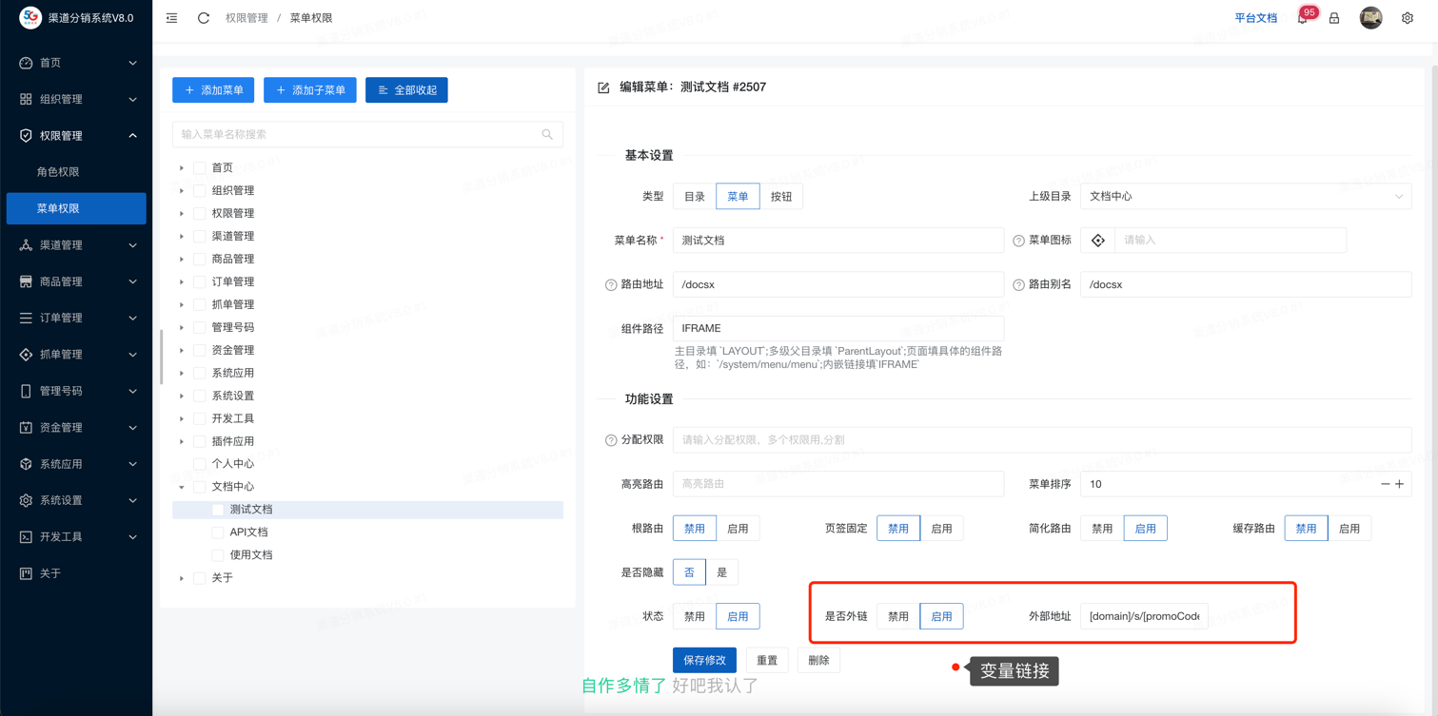Click the search magnifier in menu search box
Viewport: 1438px width, 716px height.
click(547, 135)
